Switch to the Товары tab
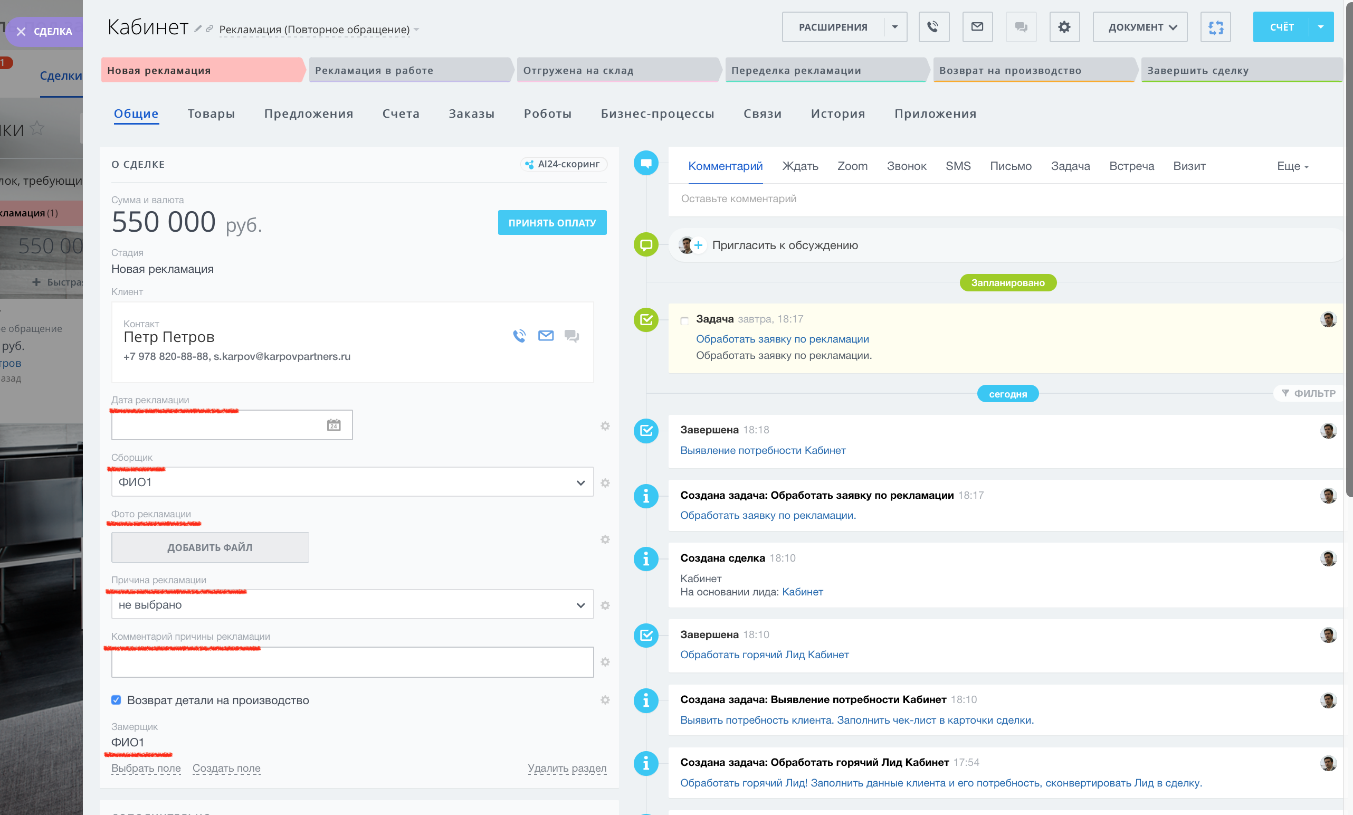This screenshot has height=815, width=1353. pyautogui.click(x=211, y=113)
